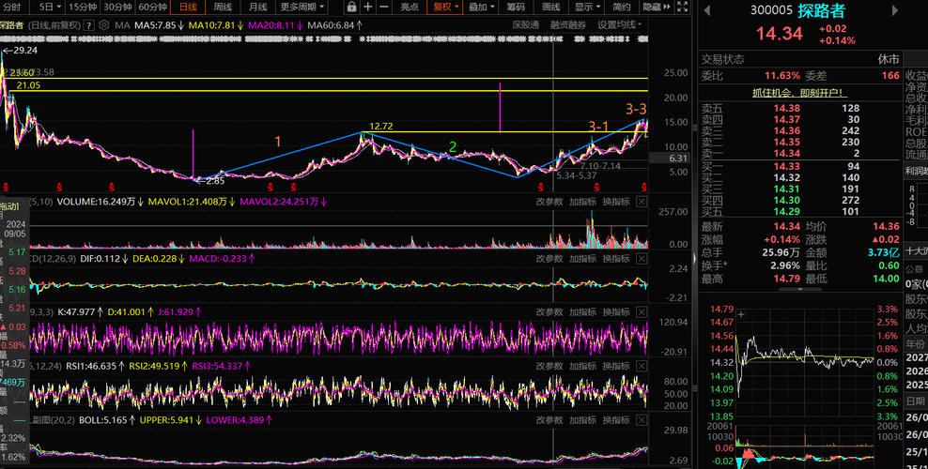Click 卖五 price 14.38 row
Image resolution: width=928 pixels, height=469 pixels.
click(x=798, y=108)
